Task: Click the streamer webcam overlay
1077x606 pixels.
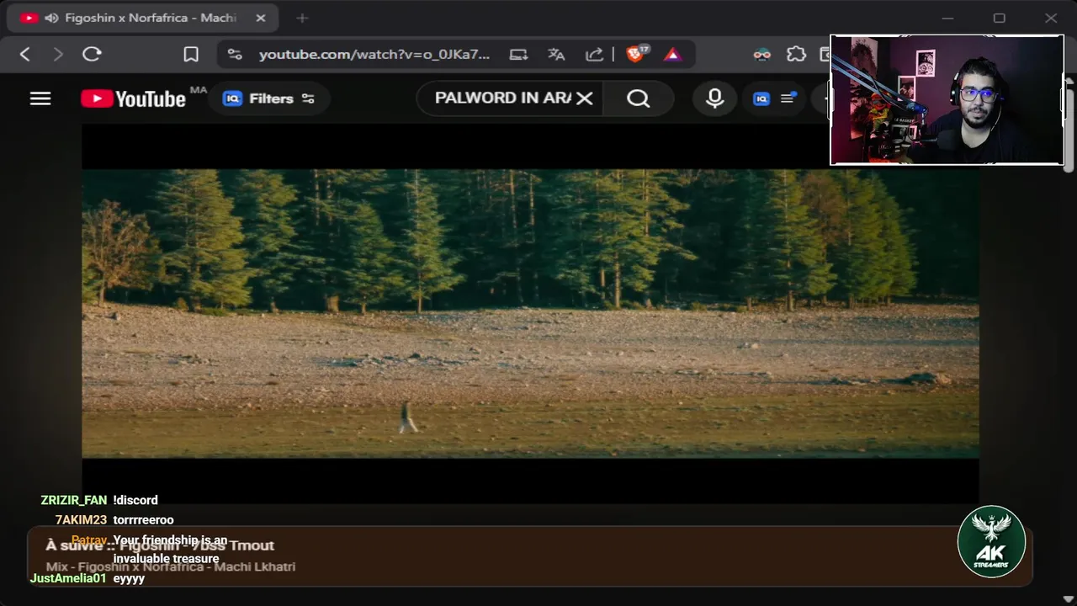Action: click(947, 100)
